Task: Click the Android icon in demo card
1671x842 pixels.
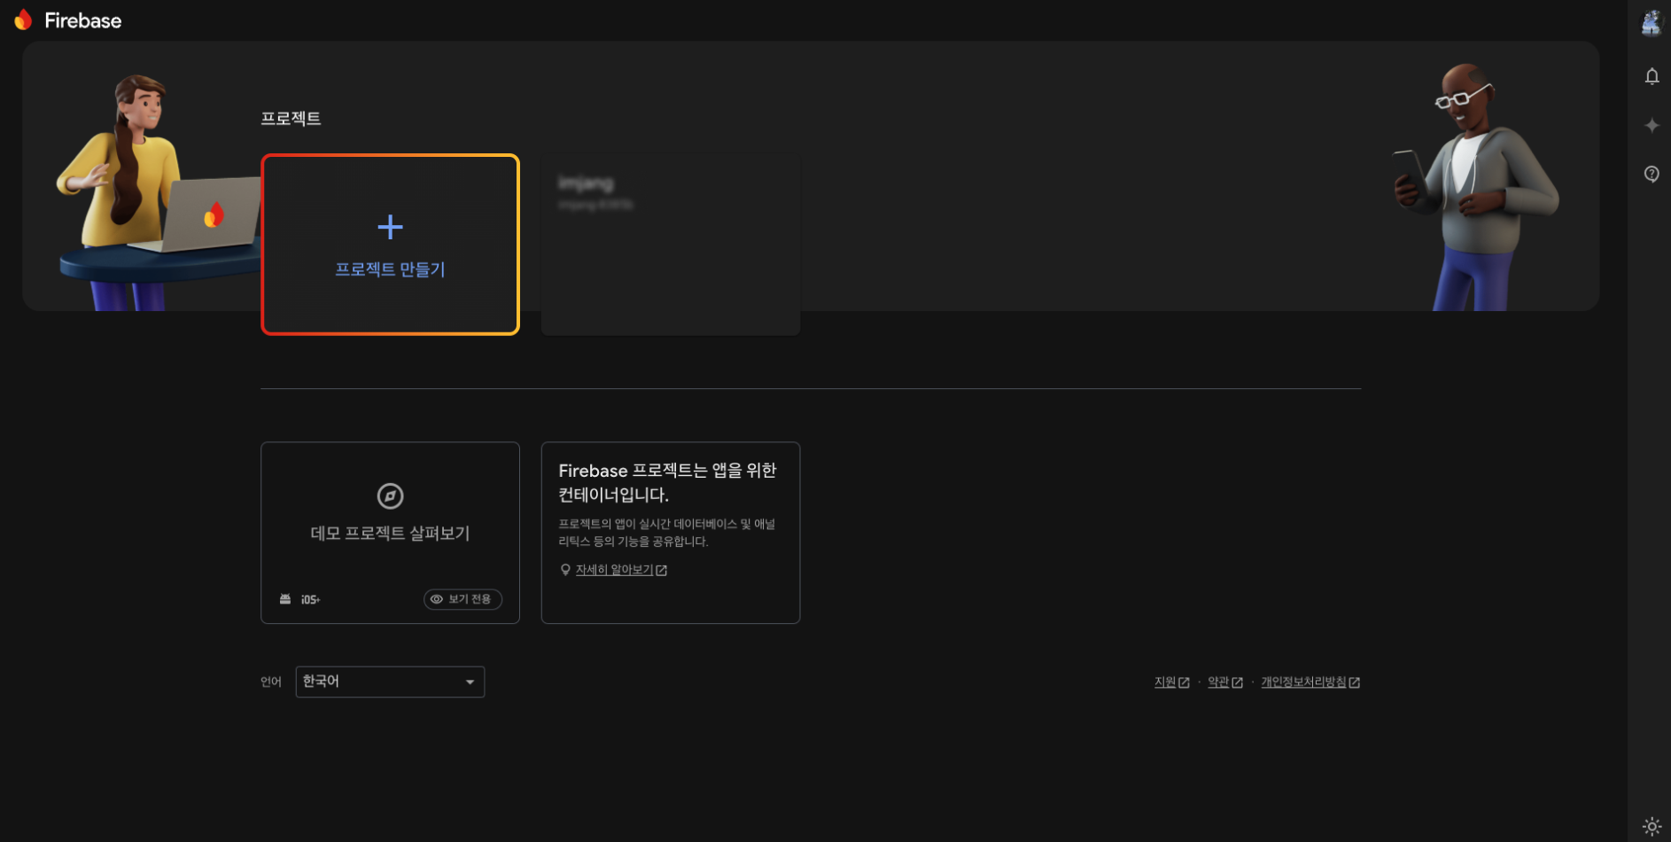Action: click(x=285, y=599)
